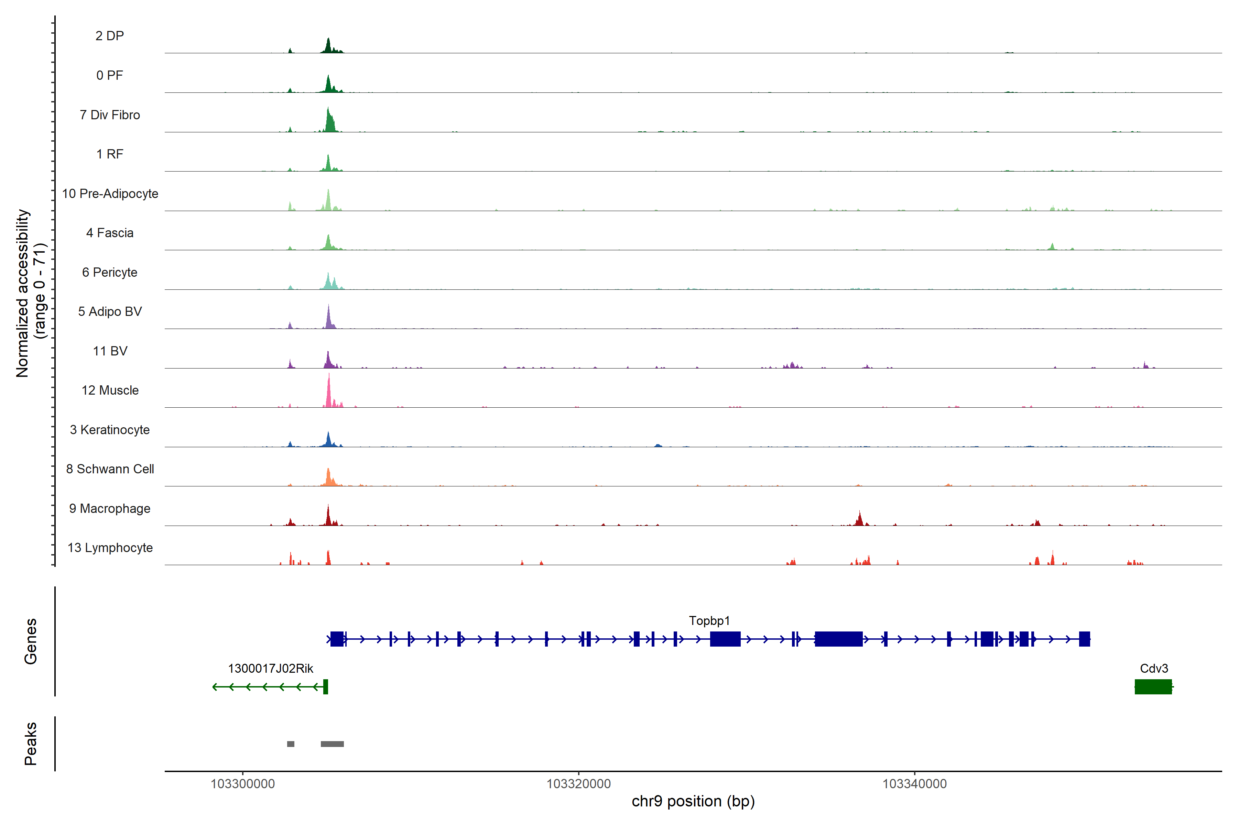
Task: Click the wider gray peak bar
Action: (332, 744)
